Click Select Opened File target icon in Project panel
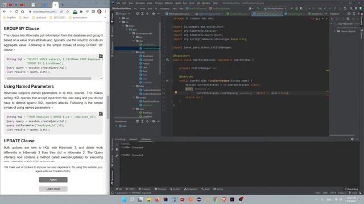Image resolution: width=364 pixels, height=204 pixels. click(x=137, y=14)
